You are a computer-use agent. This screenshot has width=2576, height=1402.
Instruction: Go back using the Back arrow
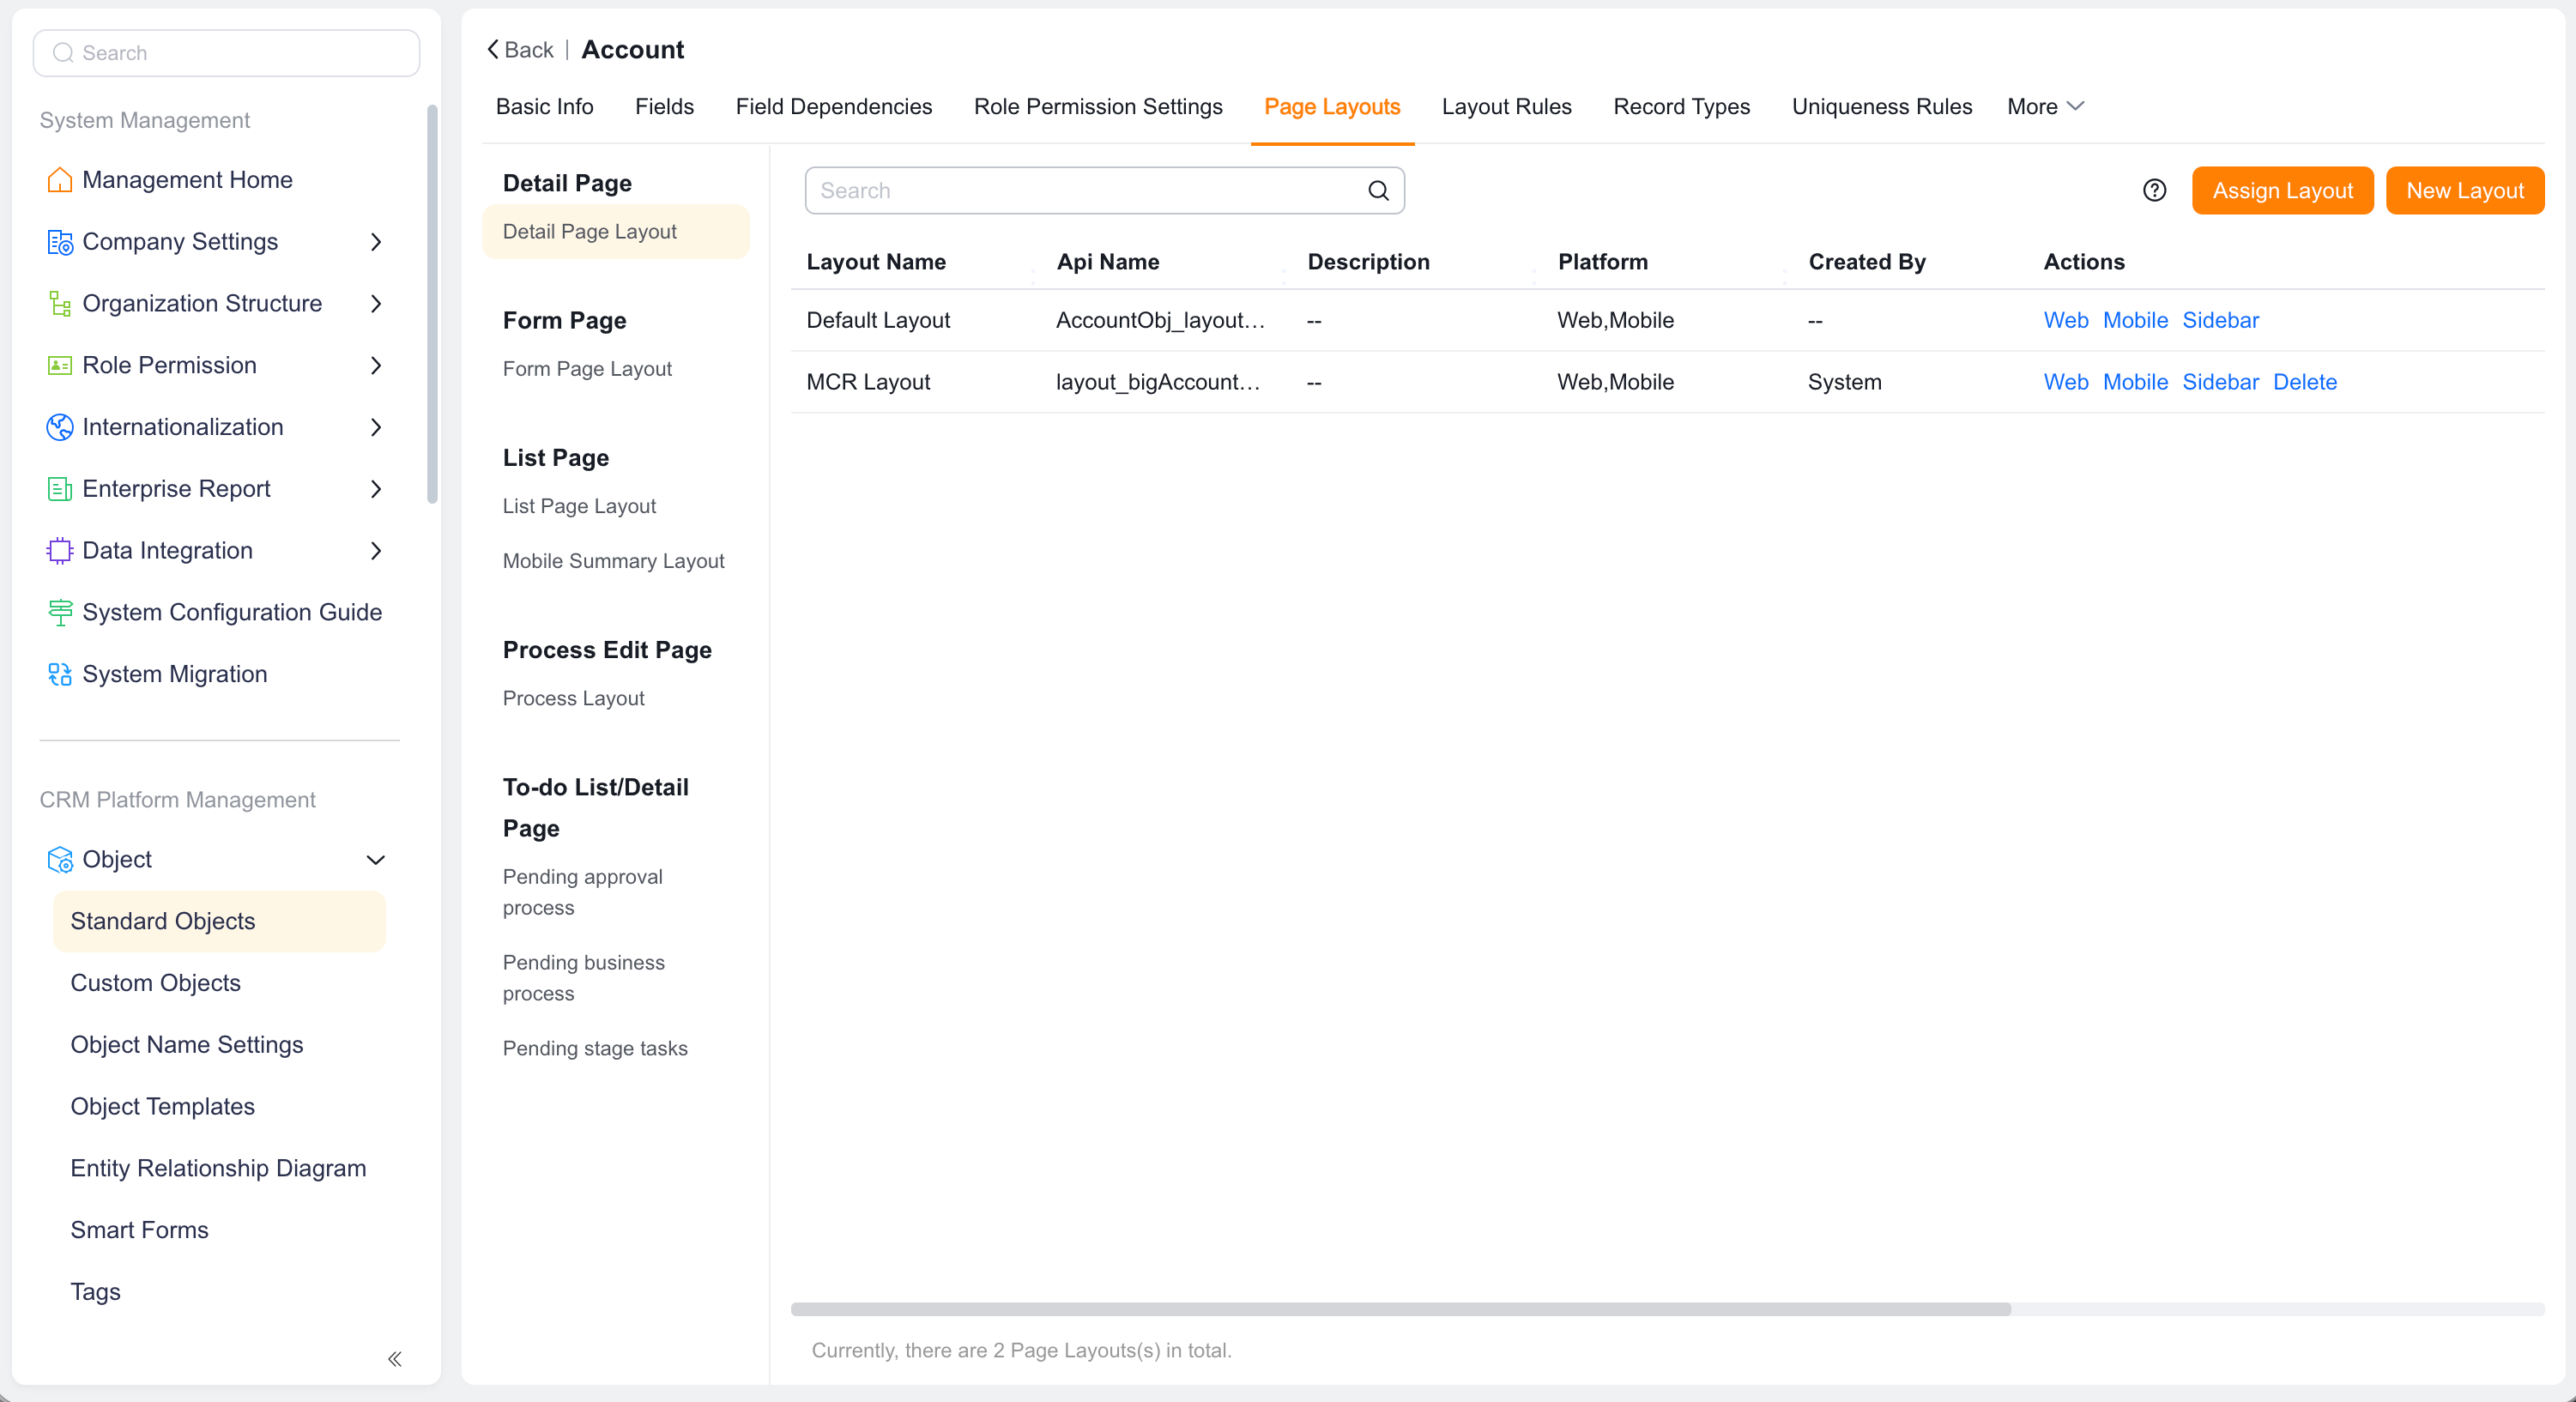click(519, 50)
